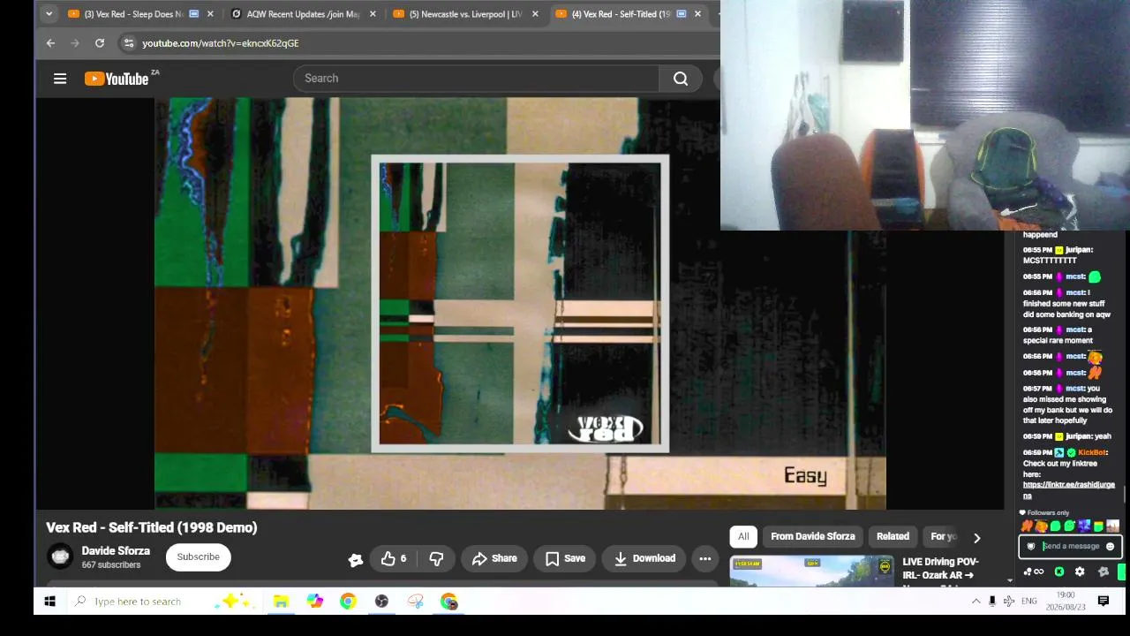Viewport: 1130px width, 636px height.
Task: Click the star badge icon beside chat settings
Action: (x=1103, y=572)
